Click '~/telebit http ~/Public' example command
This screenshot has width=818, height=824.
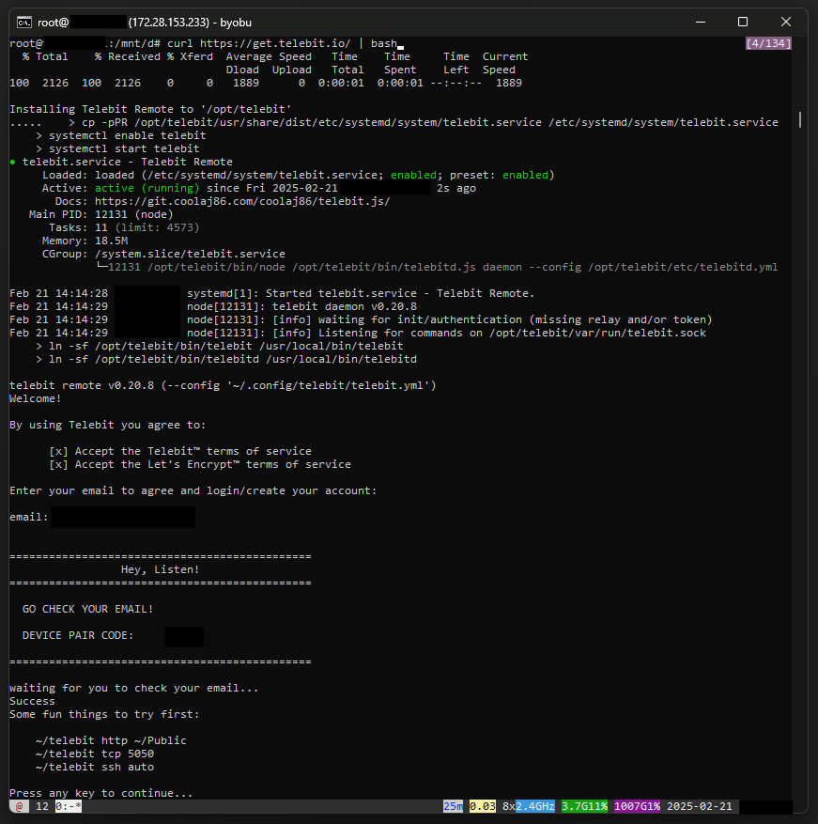[x=111, y=740]
